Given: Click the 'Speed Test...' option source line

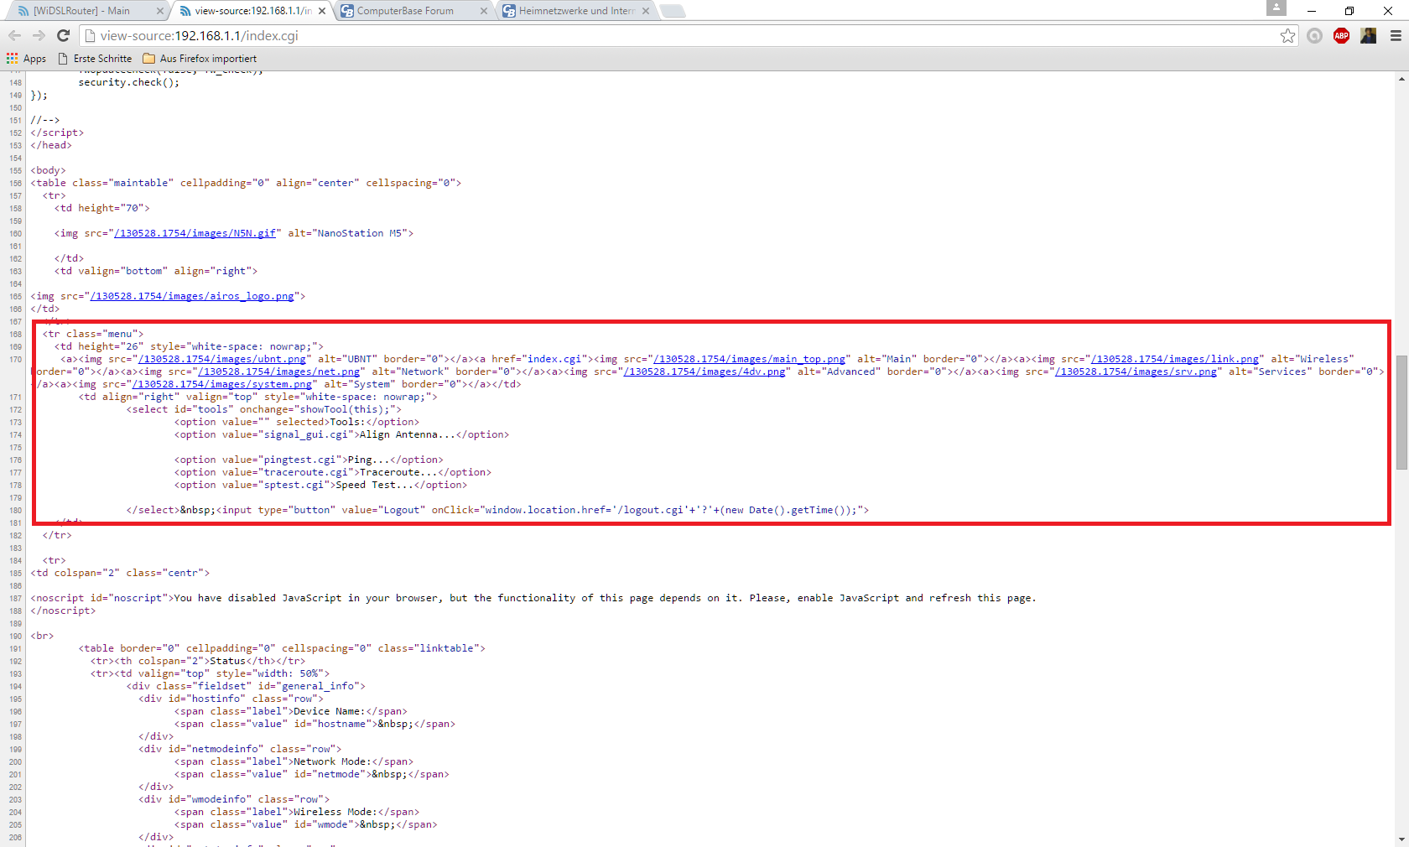Looking at the screenshot, I should tap(320, 485).
